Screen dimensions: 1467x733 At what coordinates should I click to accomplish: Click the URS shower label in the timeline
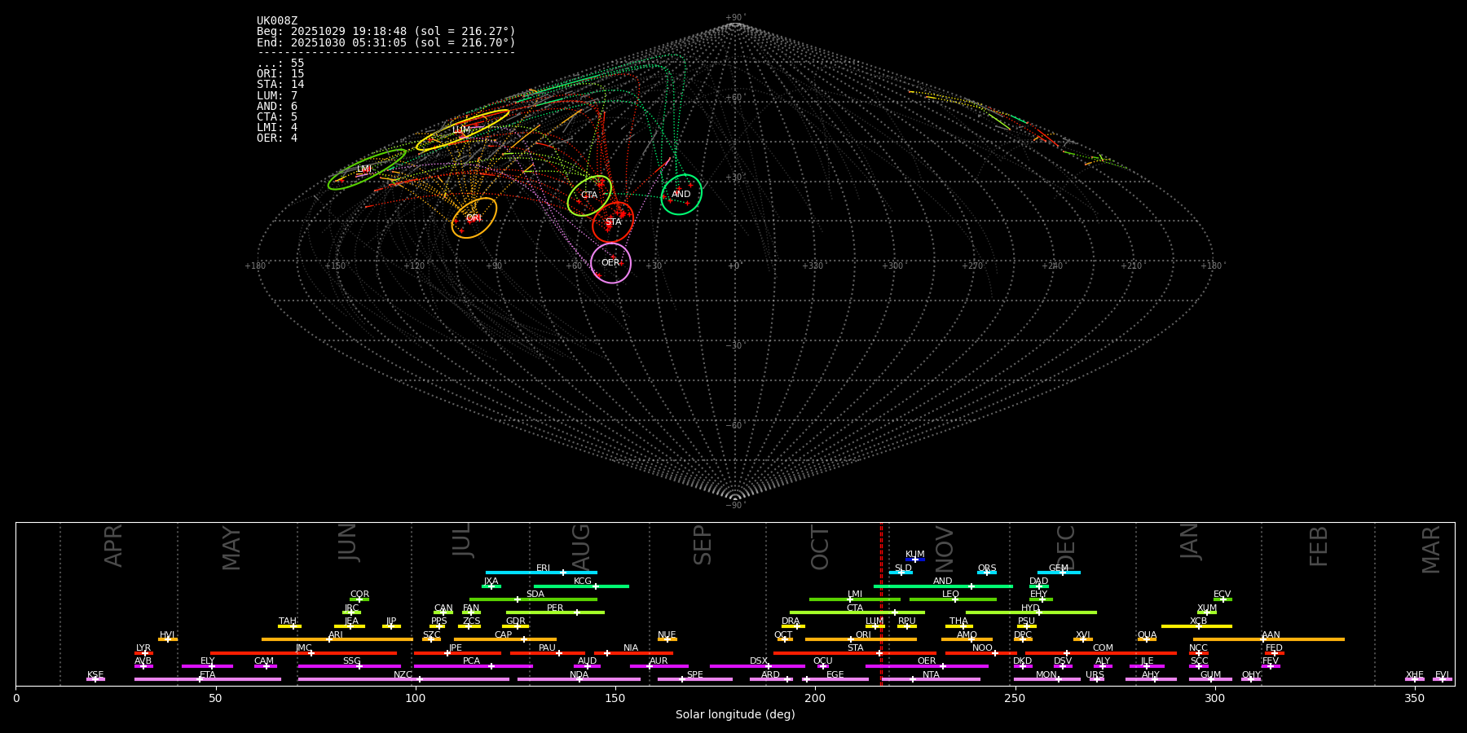(1095, 675)
